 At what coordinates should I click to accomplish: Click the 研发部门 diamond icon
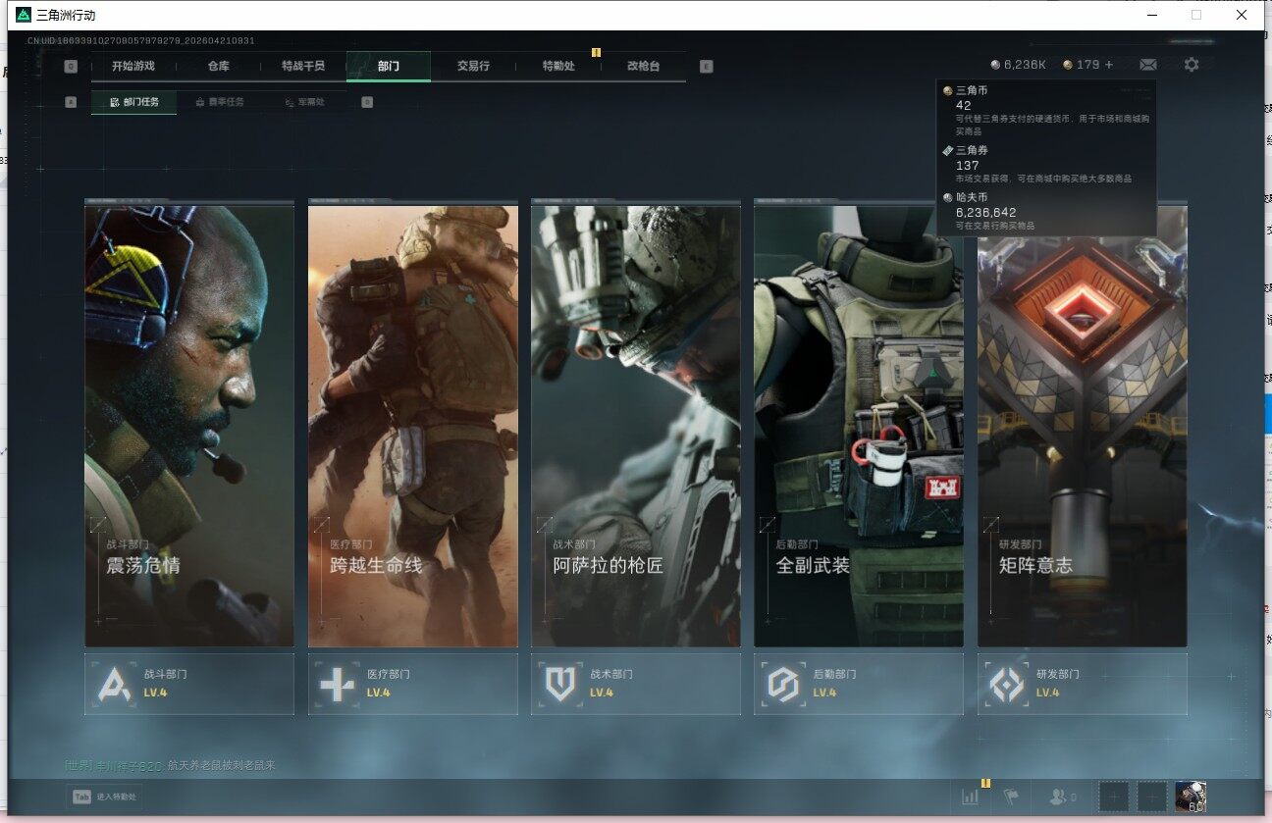click(1007, 684)
